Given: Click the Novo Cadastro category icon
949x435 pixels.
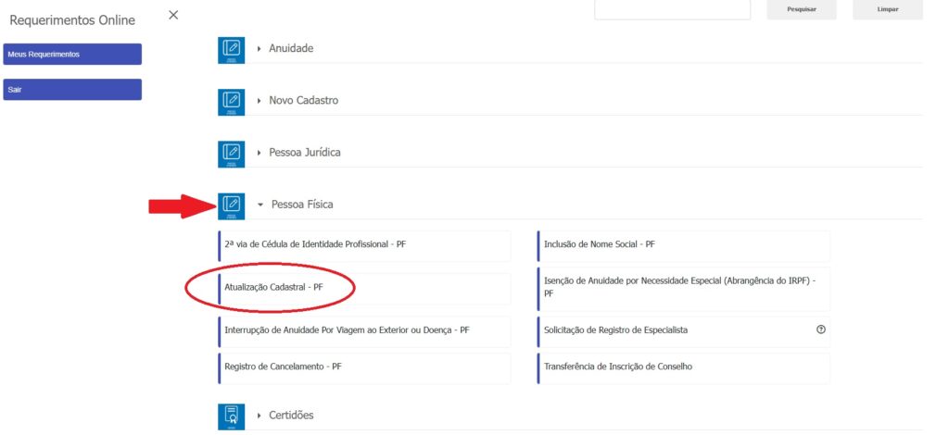Looking at the screenshot, I should 232,101.
